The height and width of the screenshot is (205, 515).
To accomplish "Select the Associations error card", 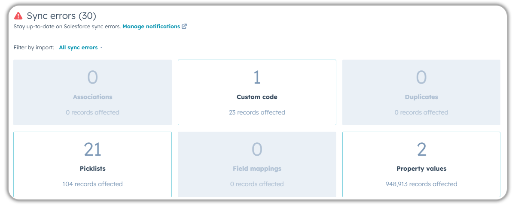I will (x=92, y=93).
